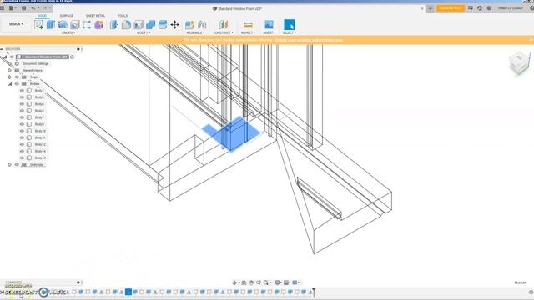This screenshot has height=300, width=534.
Task: Toggle visibility of Body5
Action: coord(22,97)
